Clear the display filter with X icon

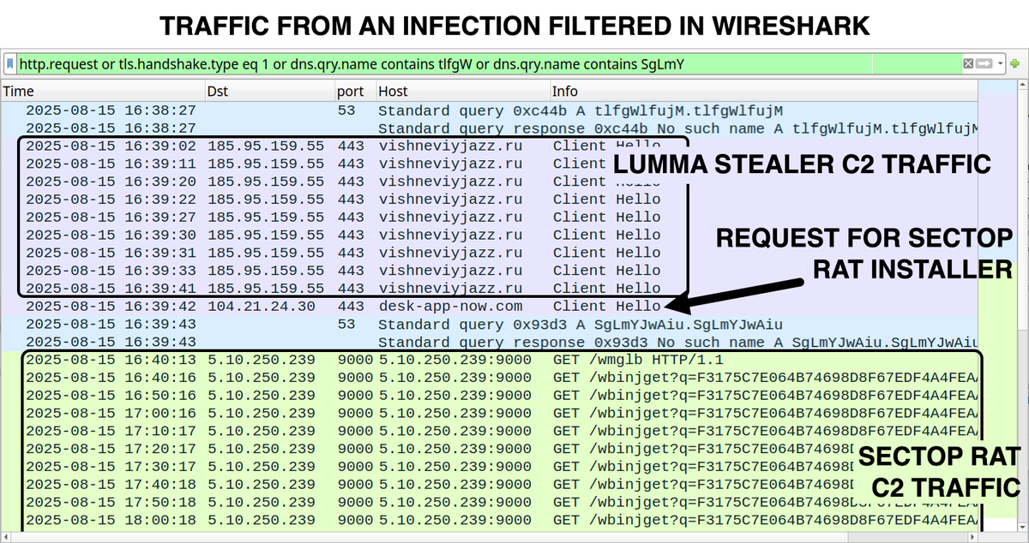[967, 64]
